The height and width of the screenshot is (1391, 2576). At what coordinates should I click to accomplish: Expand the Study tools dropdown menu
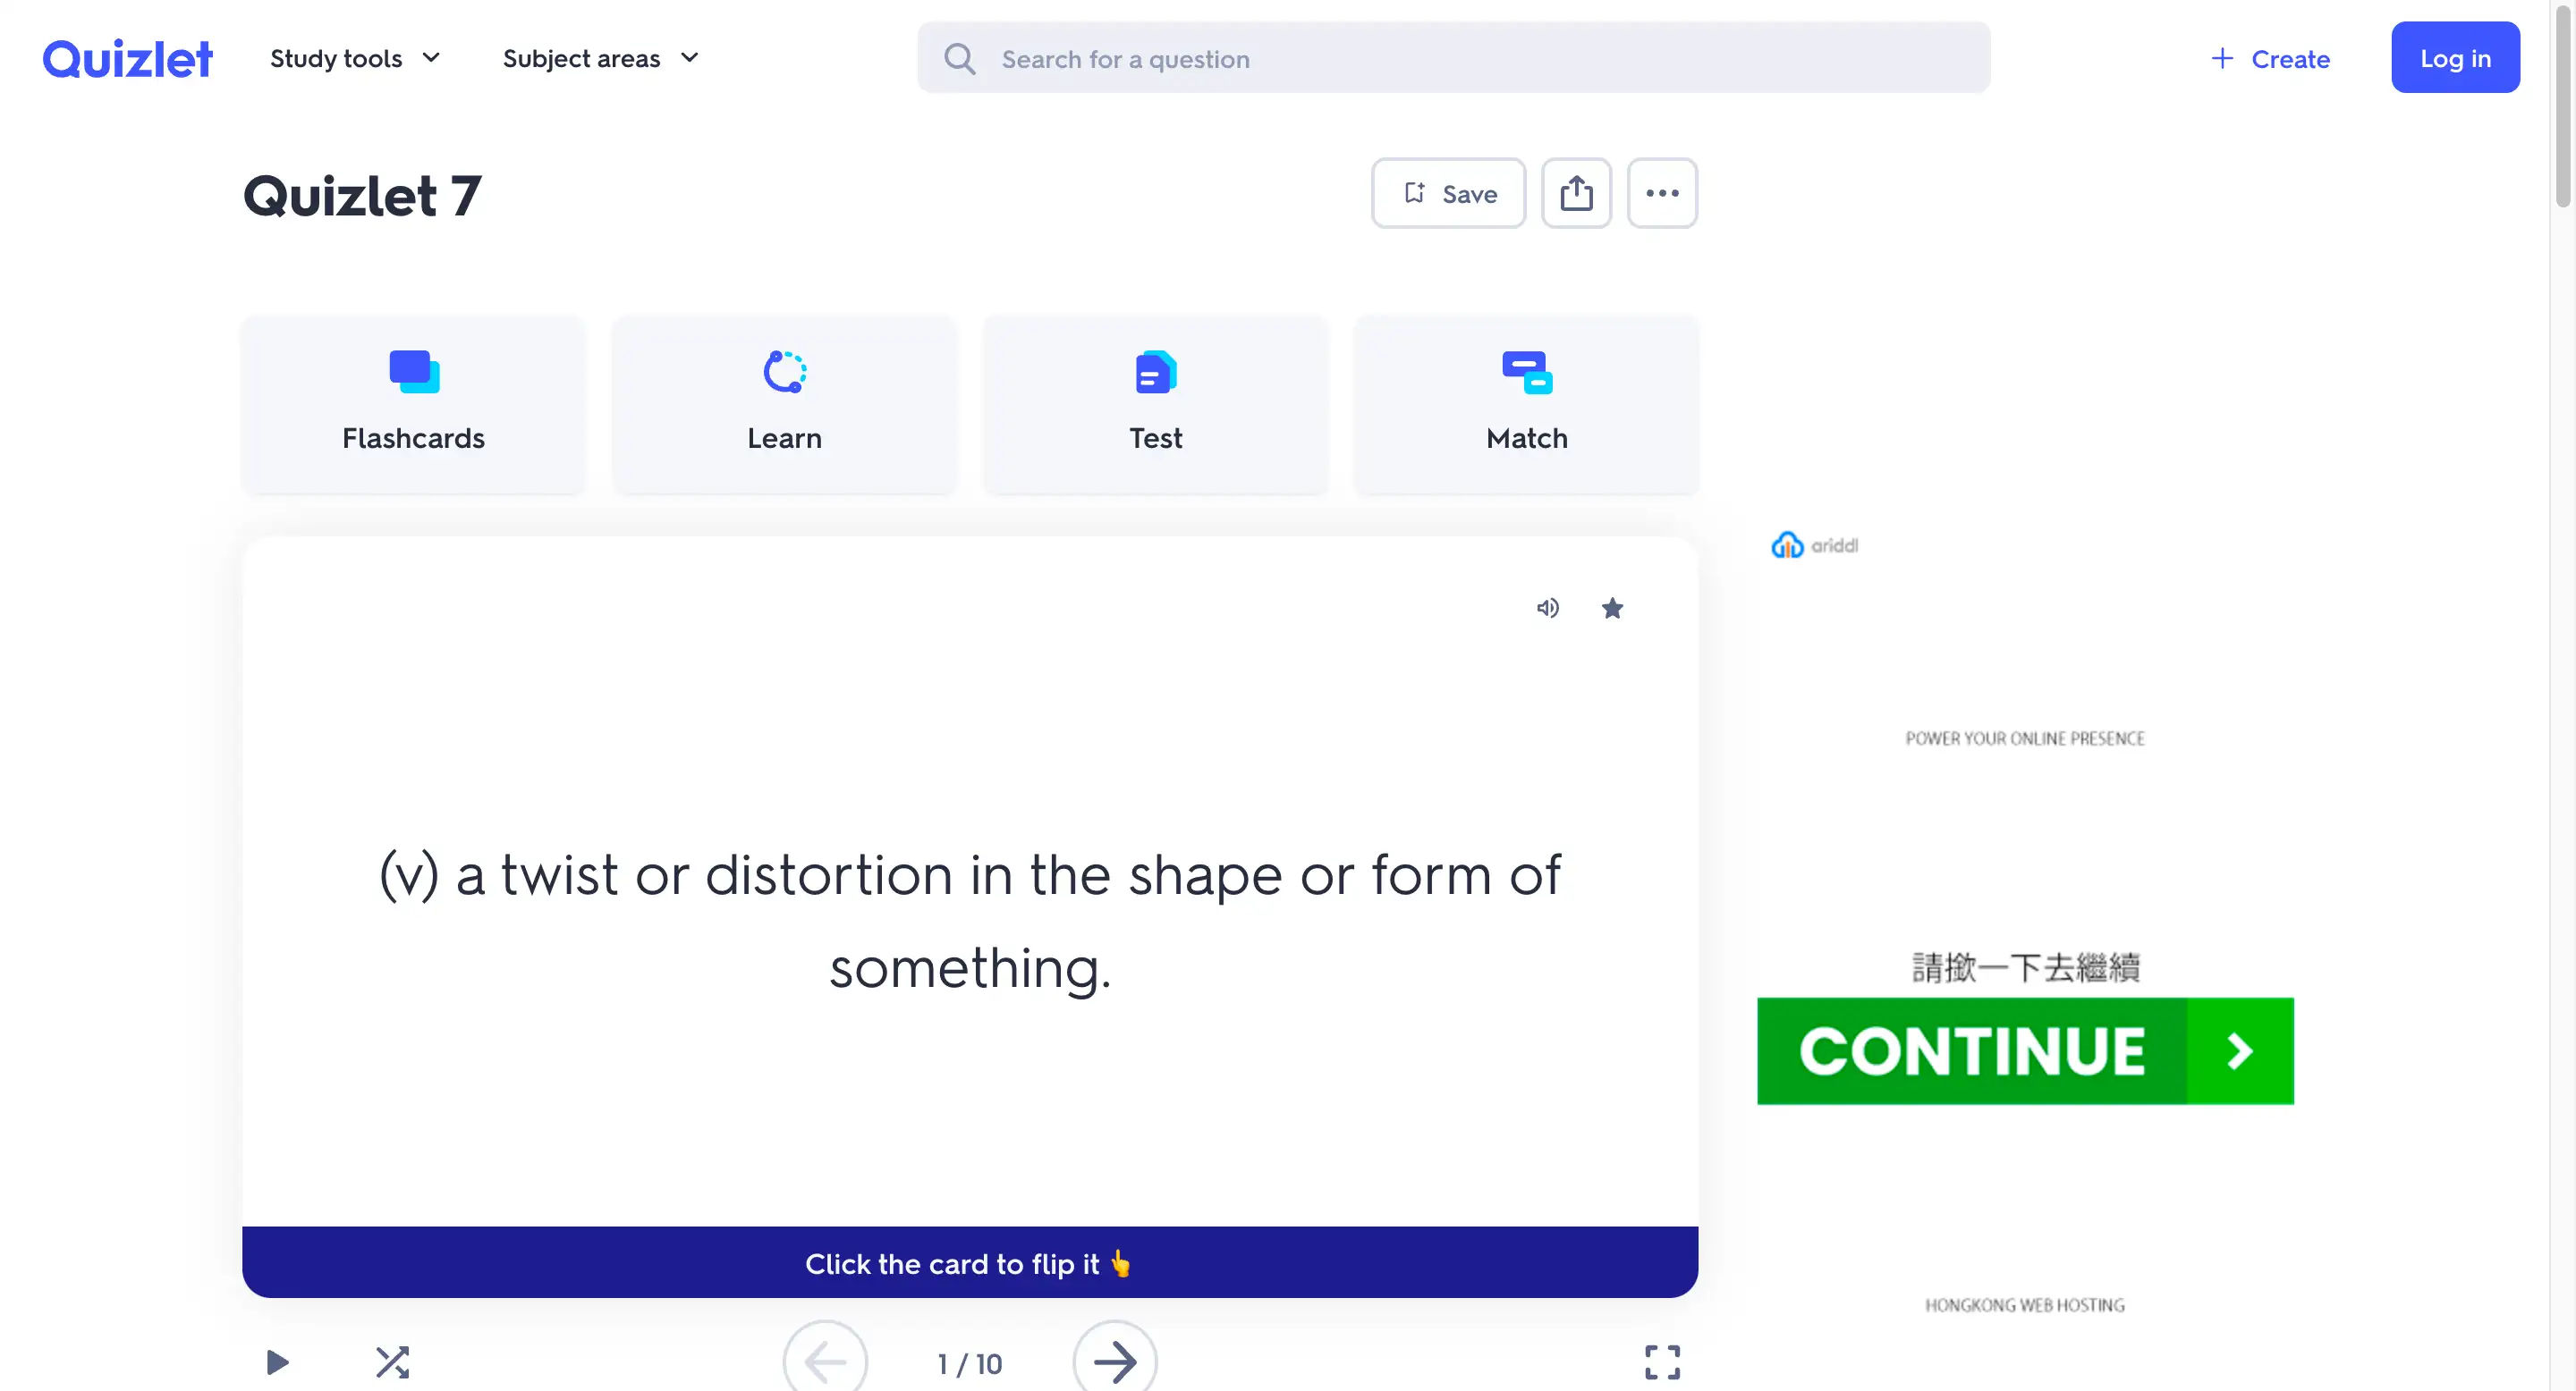point(353,58)
